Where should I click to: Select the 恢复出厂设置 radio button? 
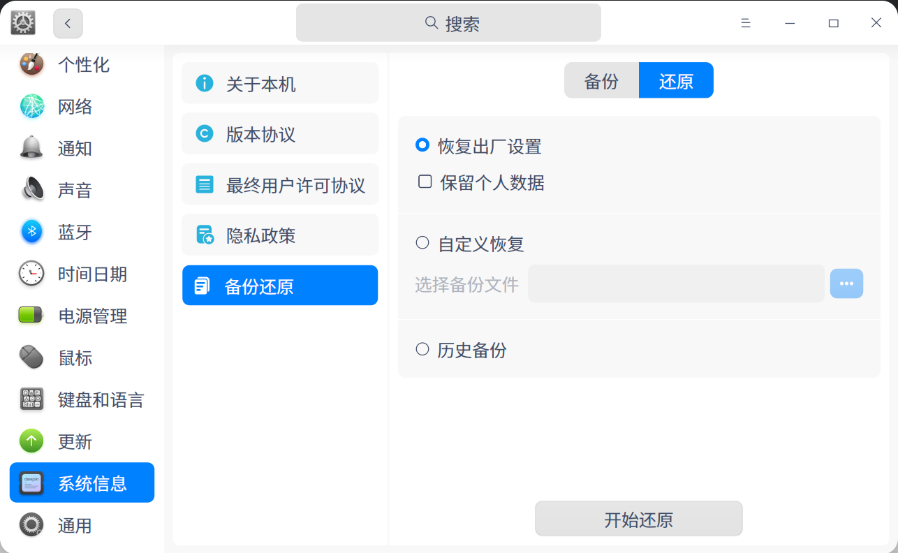point(422,145)
